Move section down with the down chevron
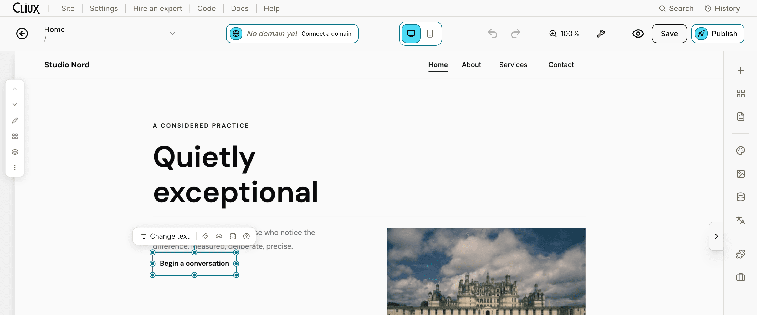 pyautogui.click(x=15, y=104)
